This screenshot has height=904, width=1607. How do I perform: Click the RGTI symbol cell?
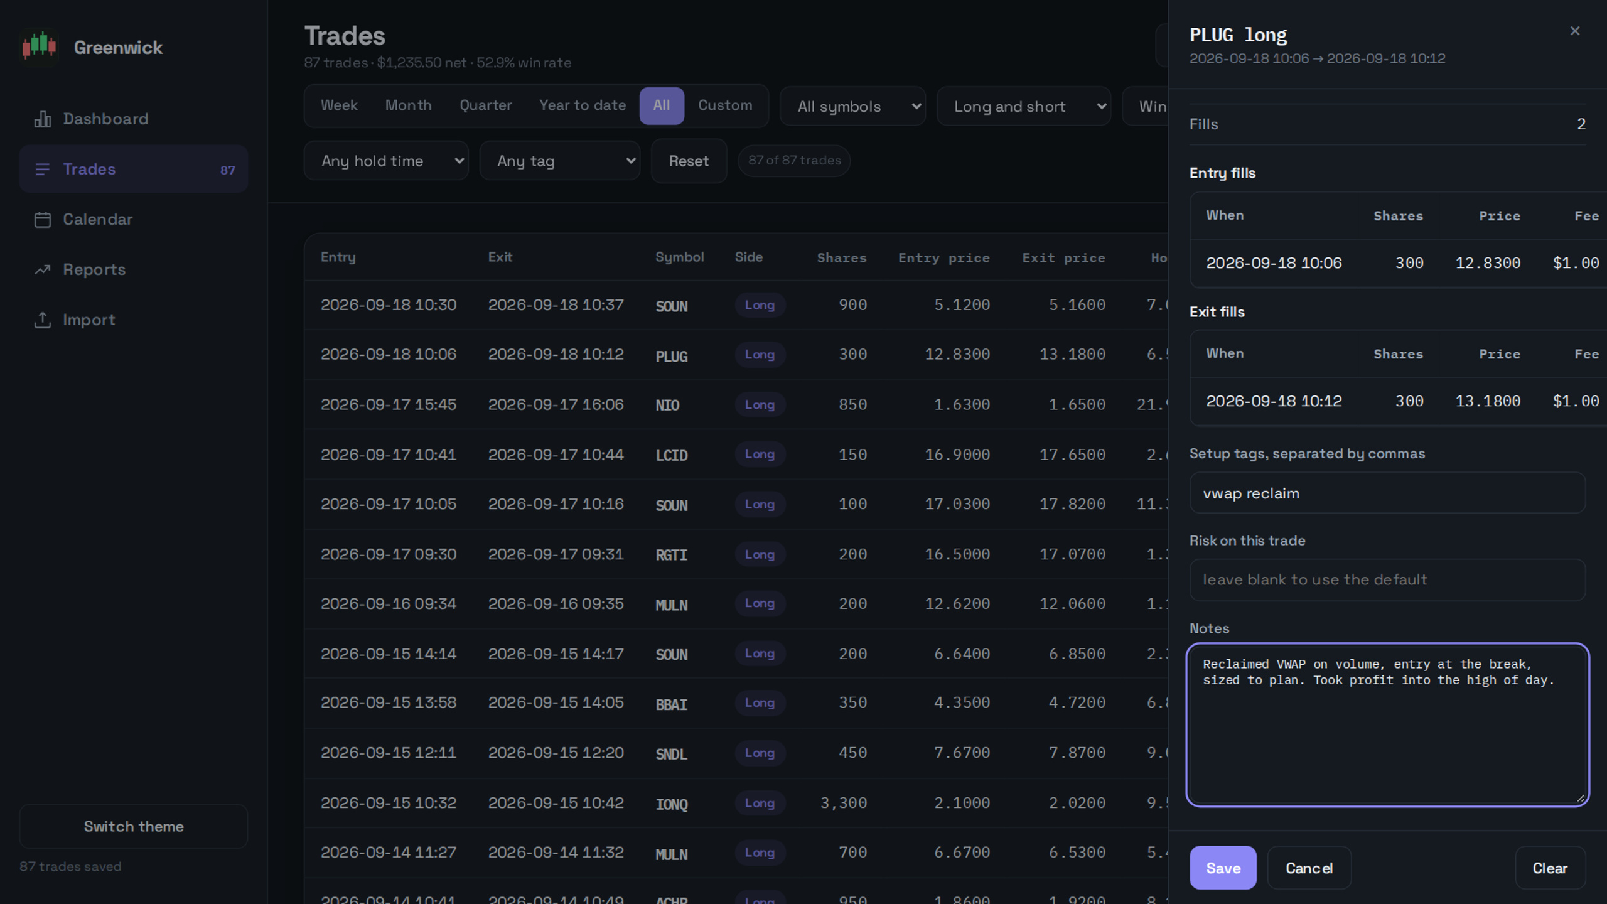click(x=672, y=554)
